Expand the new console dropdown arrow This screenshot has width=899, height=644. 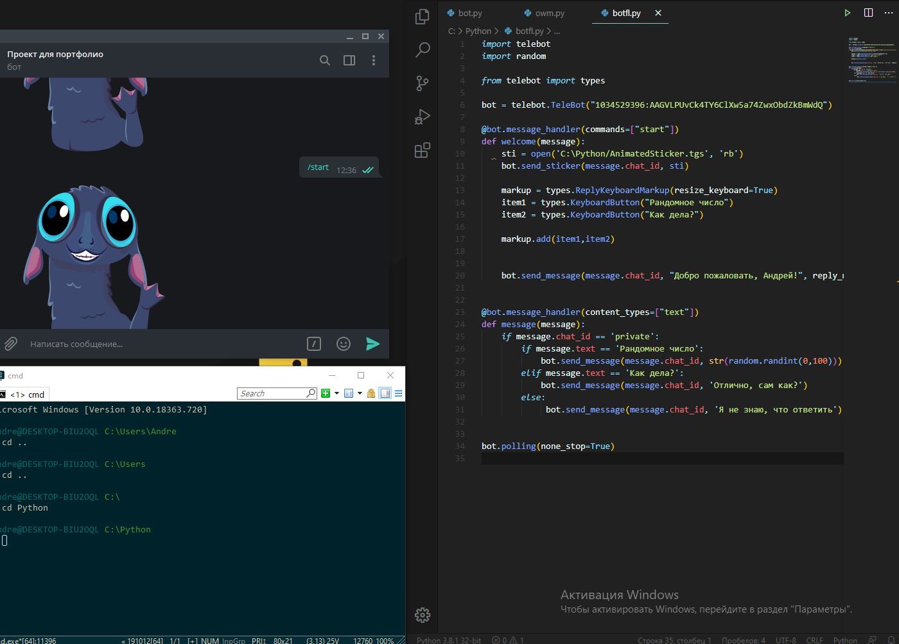336,393
